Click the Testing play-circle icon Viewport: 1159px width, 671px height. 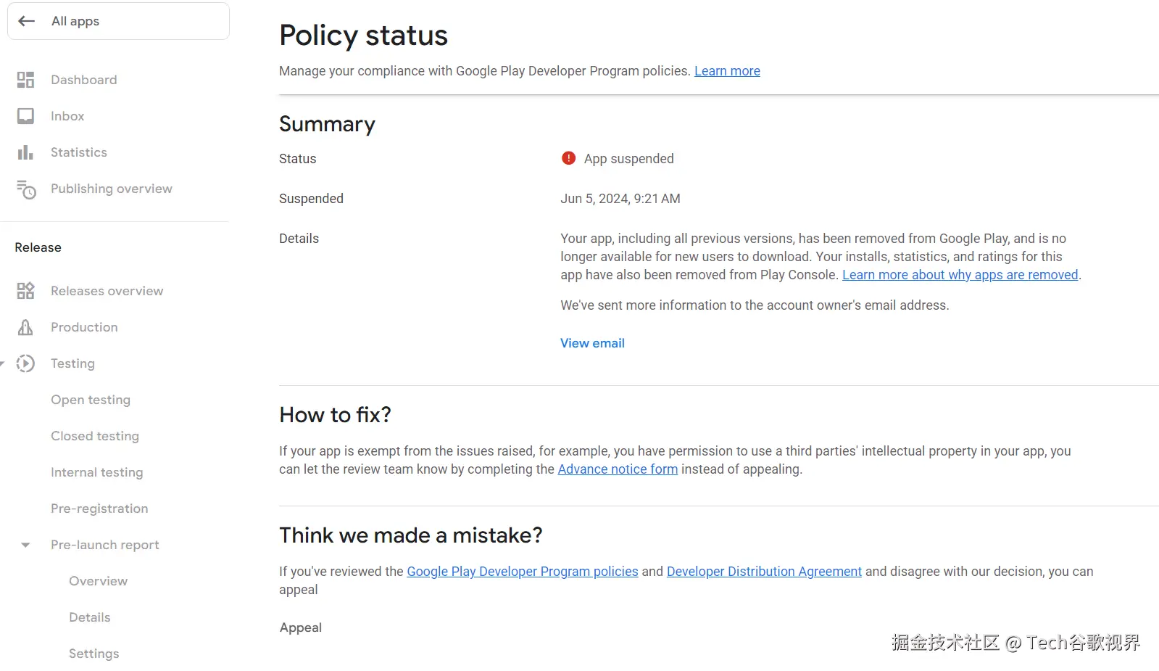point(25,363)
